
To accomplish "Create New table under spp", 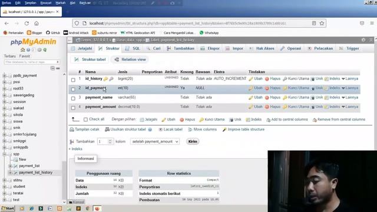I will [x=22, y=160].
